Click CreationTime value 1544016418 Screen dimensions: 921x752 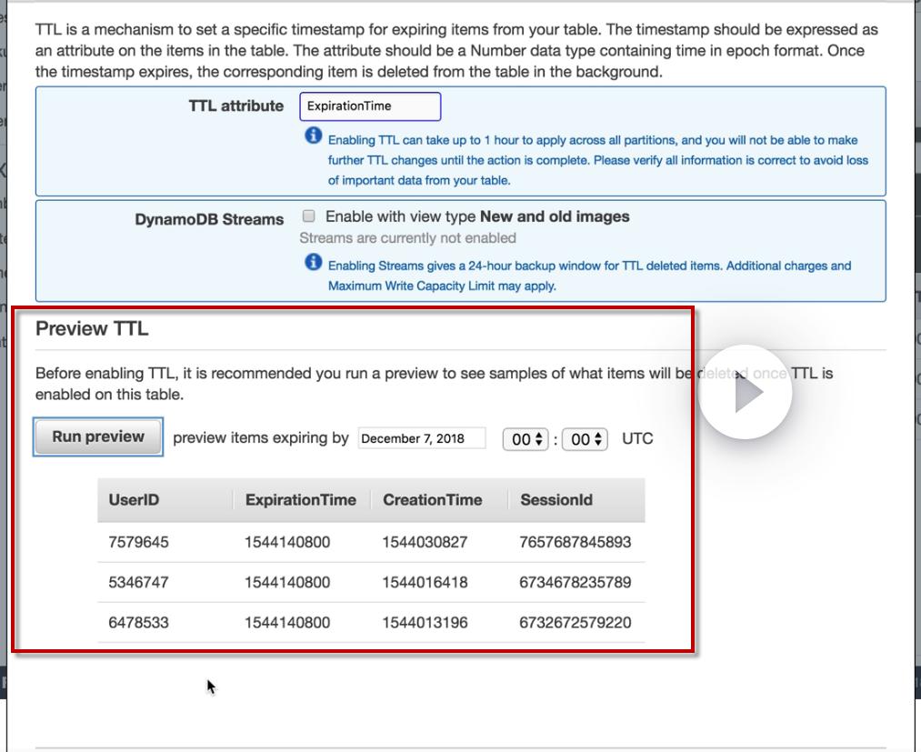pyautogui.click(x=425, y=582)
